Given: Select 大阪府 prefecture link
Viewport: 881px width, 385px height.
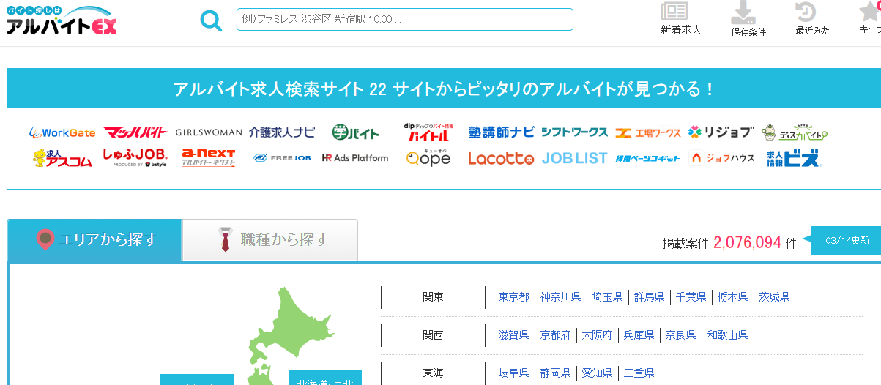Looking at the screenshot, I should click(597, 335).
